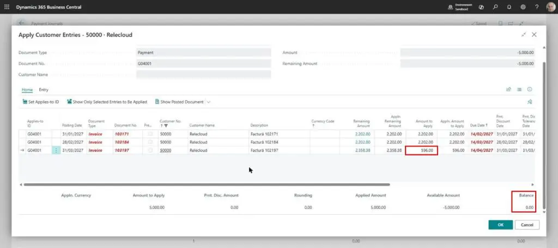Viewport: 558px width, 248px height.
Task: Click the Document No. field showing G04001
Action: pyautogui.click(x=203, y=64)
